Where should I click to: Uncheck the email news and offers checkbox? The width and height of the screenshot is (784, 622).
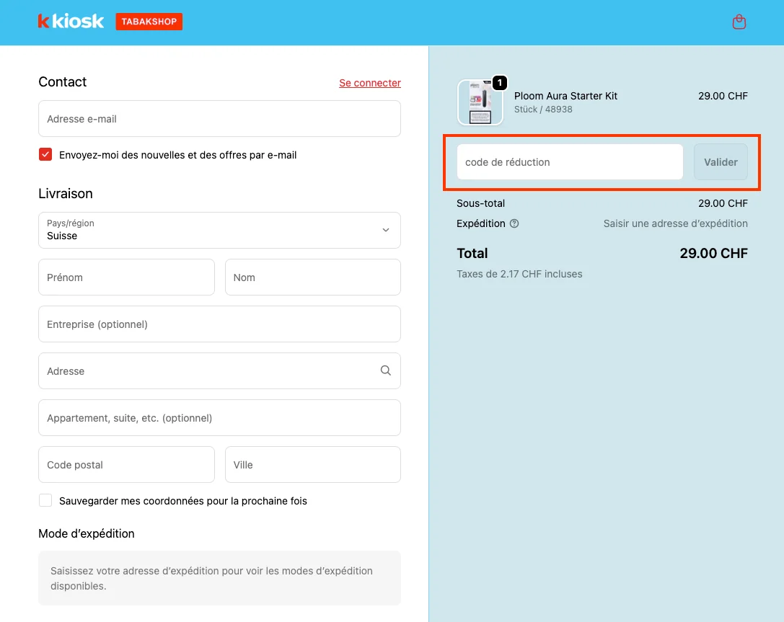point(45,154)
